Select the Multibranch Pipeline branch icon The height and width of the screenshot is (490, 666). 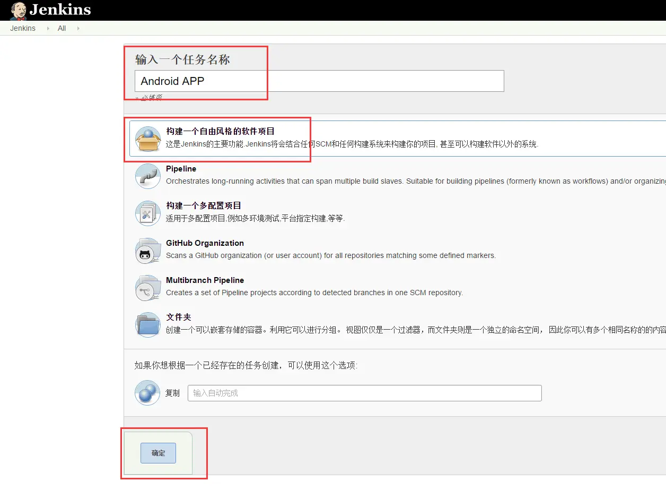point(148,288)
